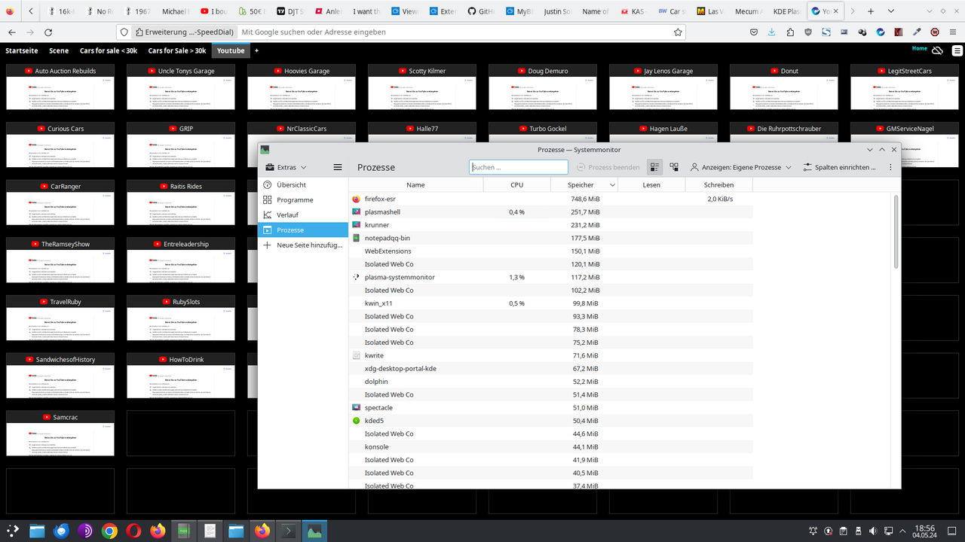Open the Firefox application menu
965x542 pixels.
coord(953,32)
